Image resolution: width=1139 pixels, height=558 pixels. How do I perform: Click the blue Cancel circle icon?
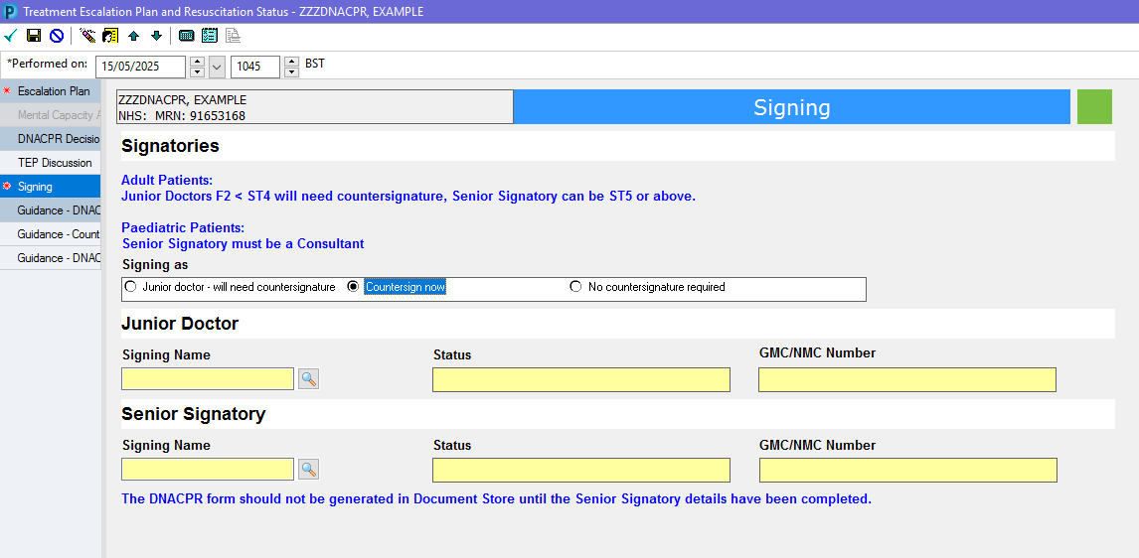(x=56, y=36)
